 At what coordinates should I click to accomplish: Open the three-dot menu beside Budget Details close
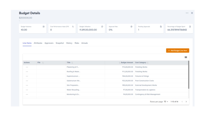point(187,13)
